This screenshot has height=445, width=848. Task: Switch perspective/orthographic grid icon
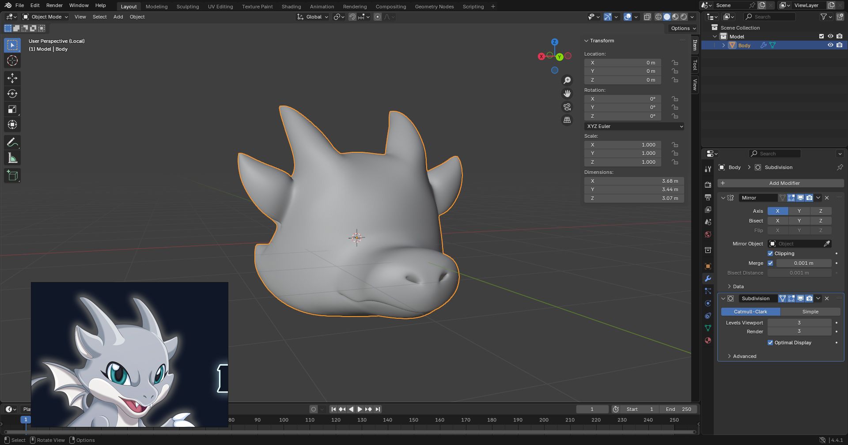pyautogui.click(x=567, y=120)
